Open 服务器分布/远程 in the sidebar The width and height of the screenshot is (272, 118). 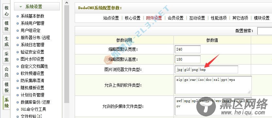pyautogui.click(x=35, y=37)
